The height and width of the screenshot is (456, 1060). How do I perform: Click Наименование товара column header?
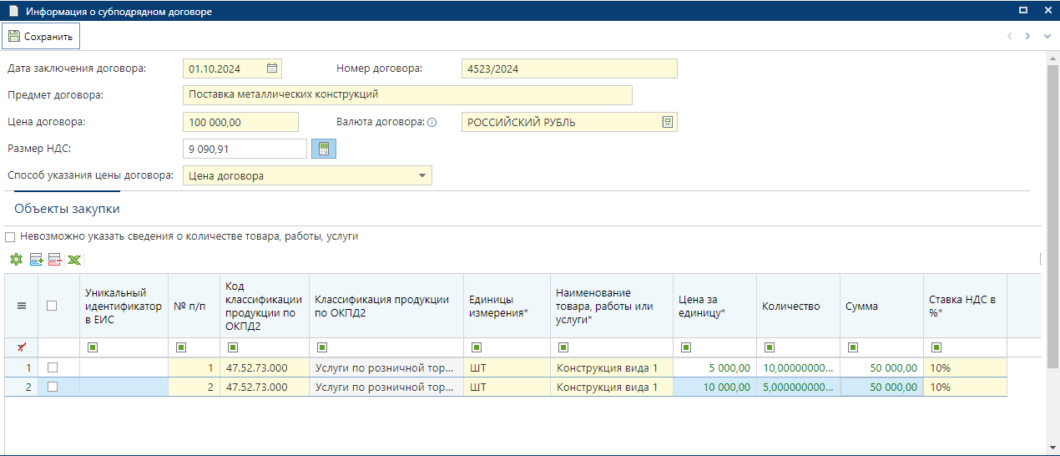click(x=612, y=306)
